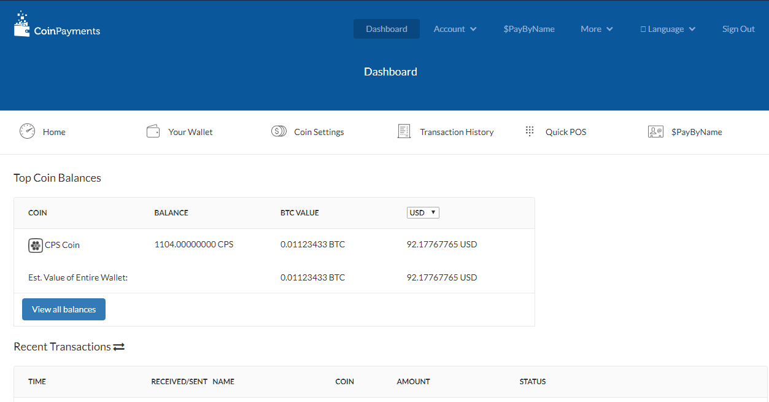Click the View all balances button
The width and height of the screenshot is (769, 402).
click(64, 309)
